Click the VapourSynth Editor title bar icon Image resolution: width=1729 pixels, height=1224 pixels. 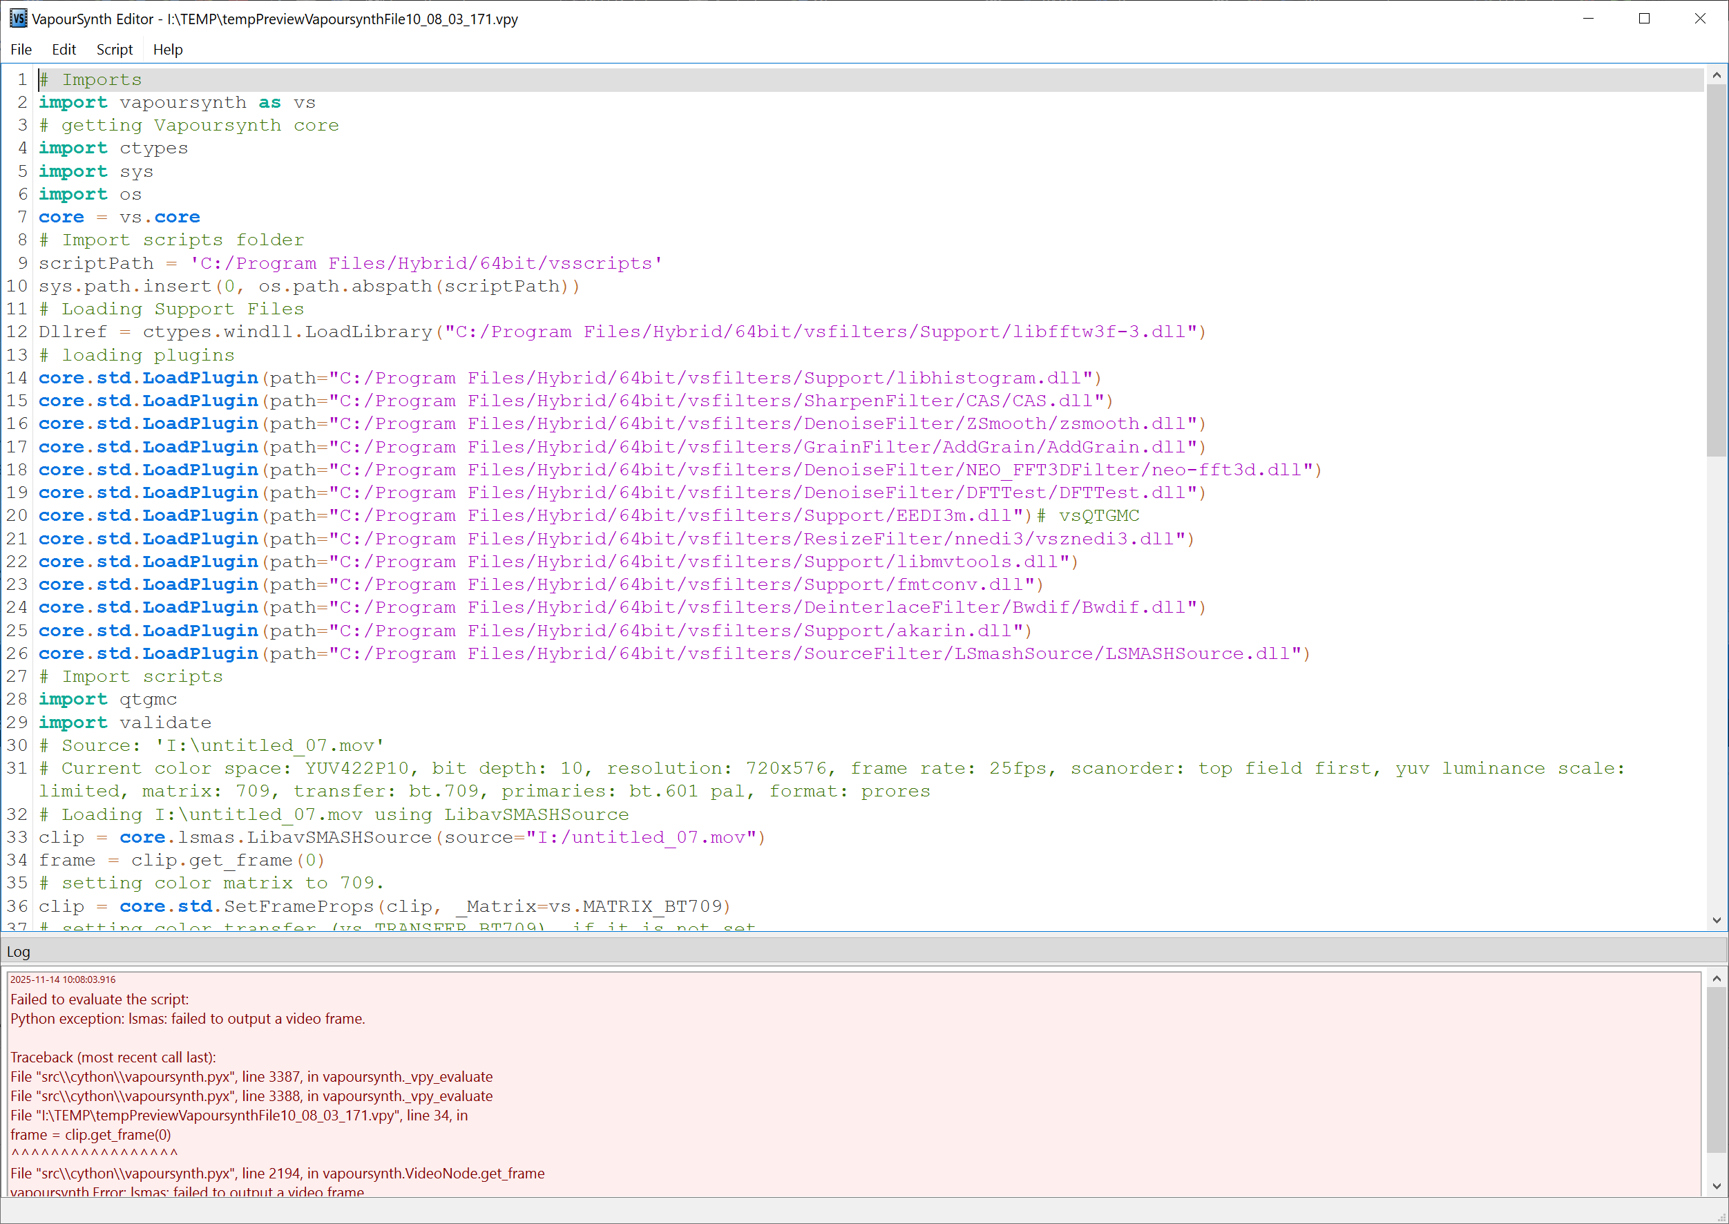point(17,19)
